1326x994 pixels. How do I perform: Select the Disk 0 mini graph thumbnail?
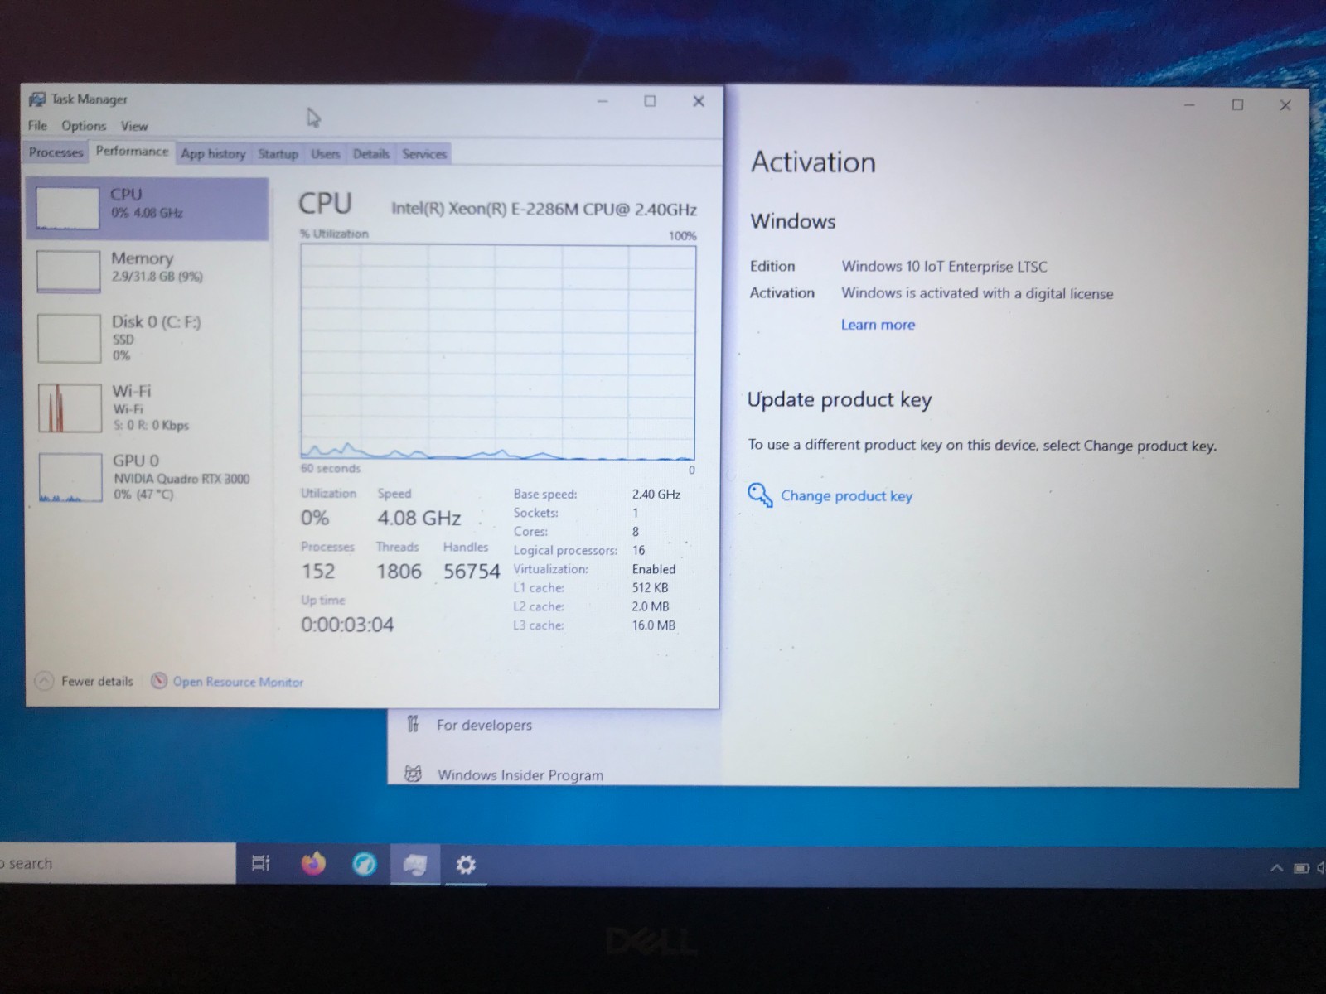(x=70, y=338)
